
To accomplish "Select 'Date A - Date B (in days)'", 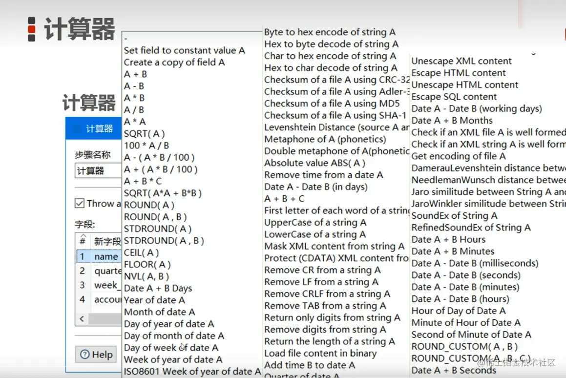I will pyautogui.click(x=316, y=187).
